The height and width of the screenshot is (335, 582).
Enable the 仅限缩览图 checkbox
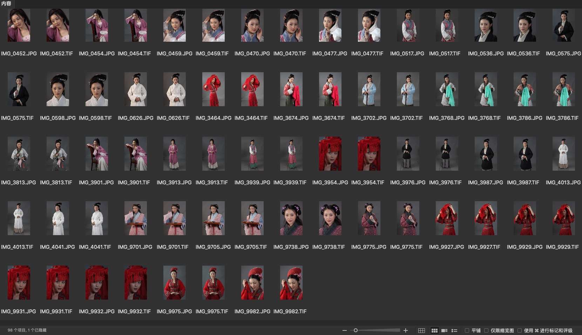(x=486, y=330)
